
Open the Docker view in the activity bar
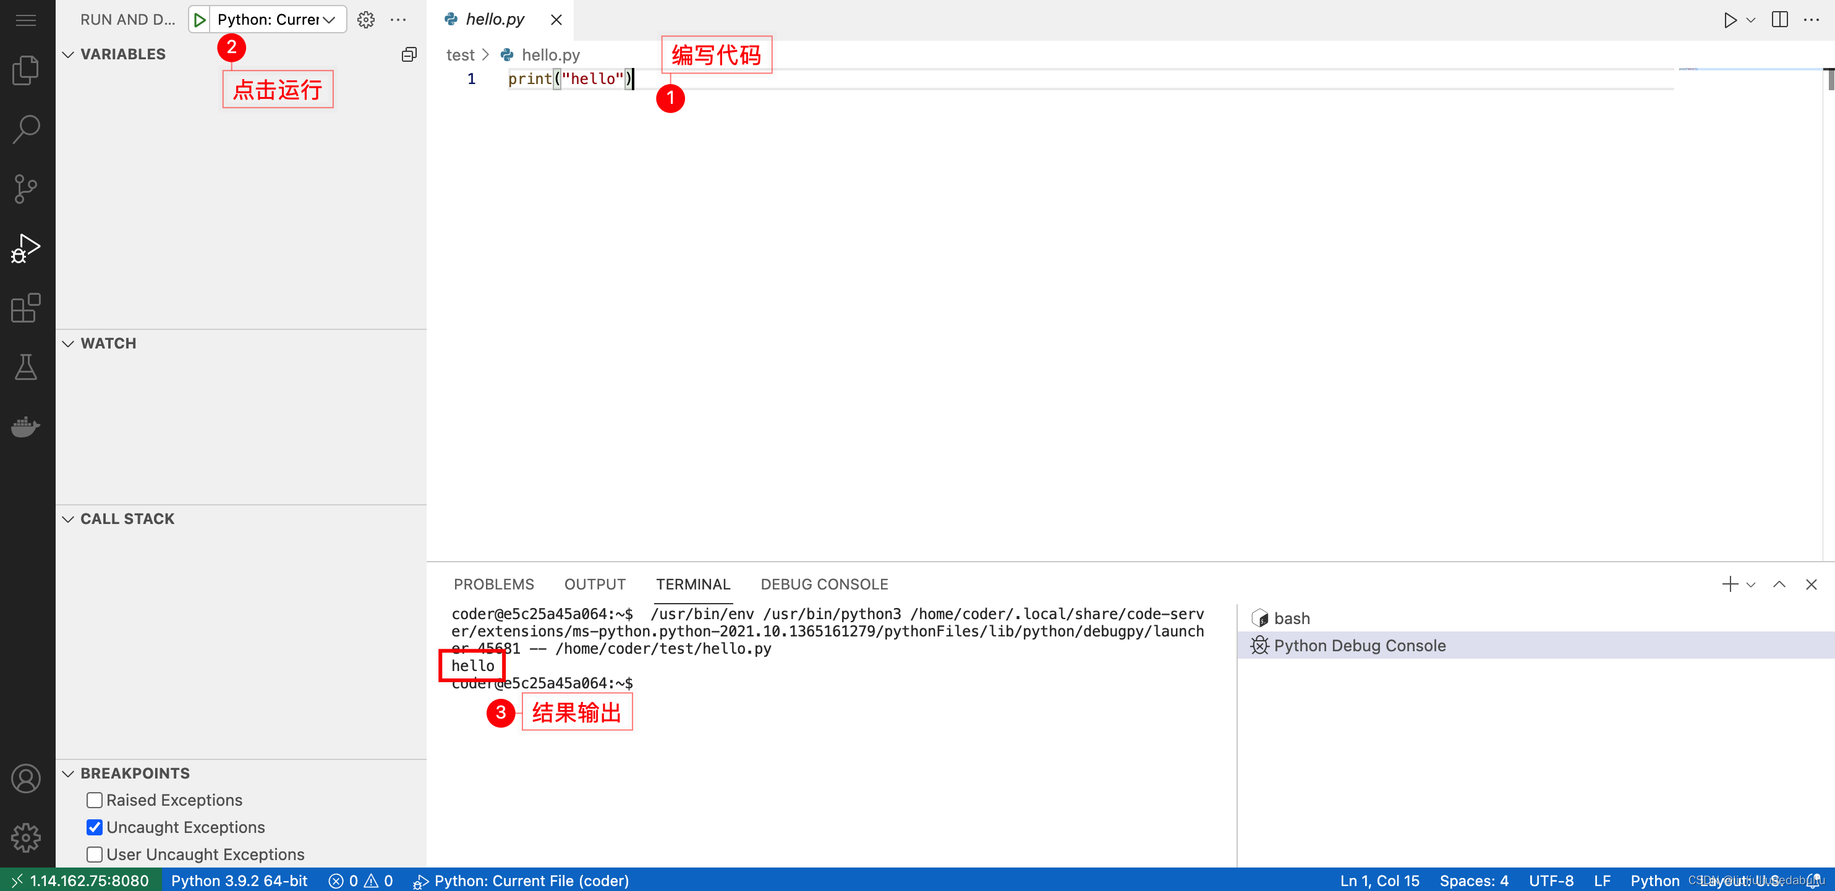click(x=25, y=426)
